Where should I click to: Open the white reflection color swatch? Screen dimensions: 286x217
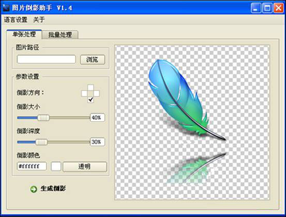56,166
